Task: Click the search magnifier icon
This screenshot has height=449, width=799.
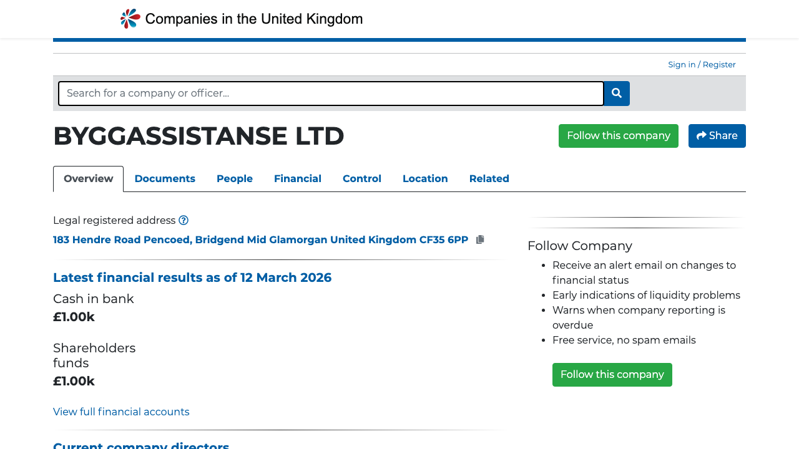Action: point(616,93)
